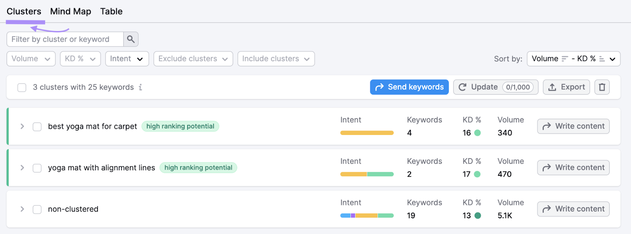Click Write content for best yoga mat cluster
Image resolution: width=631 pixels, height=234 pixels.
[x=573, y=126]
